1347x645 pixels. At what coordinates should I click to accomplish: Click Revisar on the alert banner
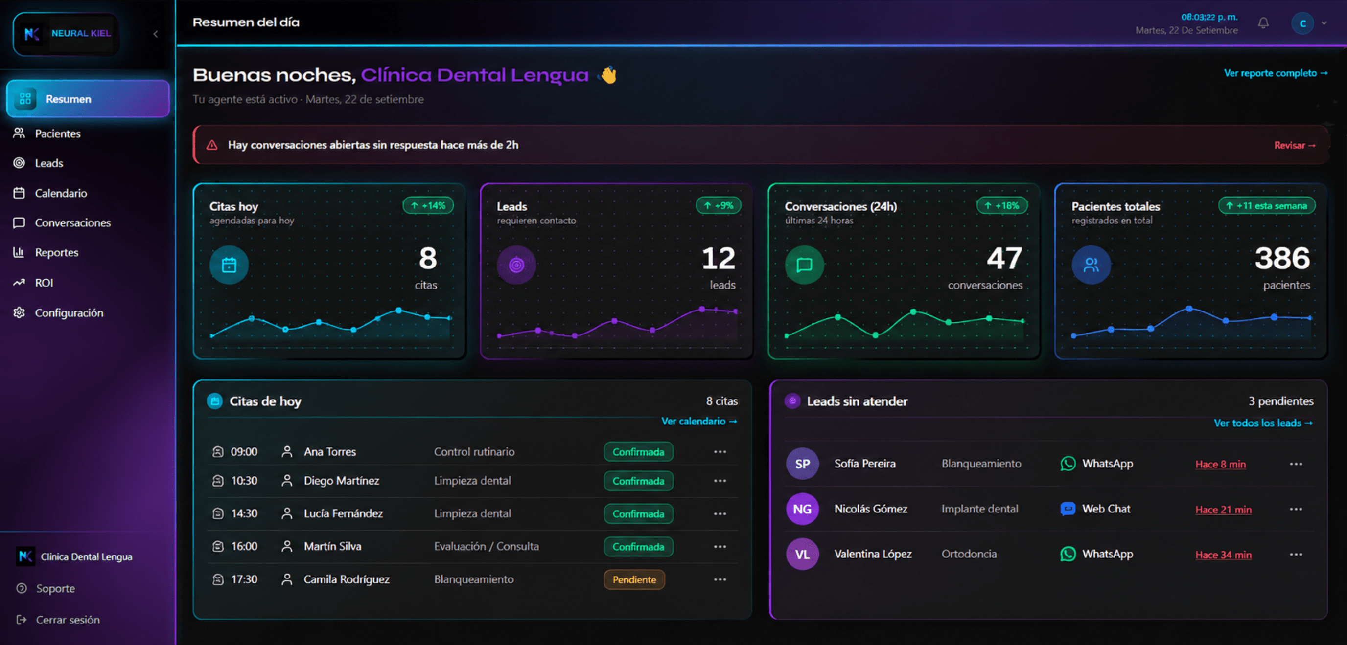coord(1295,145)
